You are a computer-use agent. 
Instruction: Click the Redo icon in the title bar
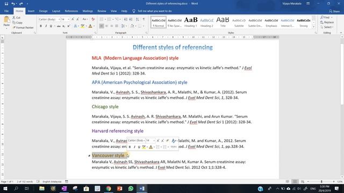pyautogui.click(x=21, y=4)
